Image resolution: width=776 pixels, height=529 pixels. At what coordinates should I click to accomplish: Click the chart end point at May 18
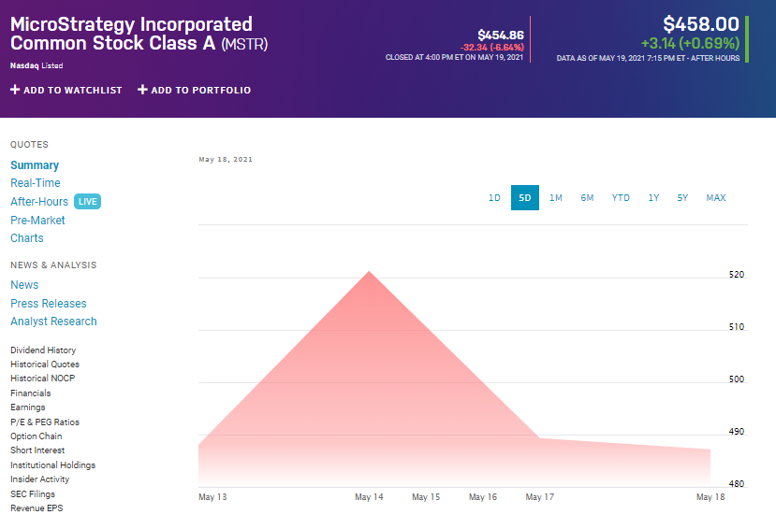710,450
